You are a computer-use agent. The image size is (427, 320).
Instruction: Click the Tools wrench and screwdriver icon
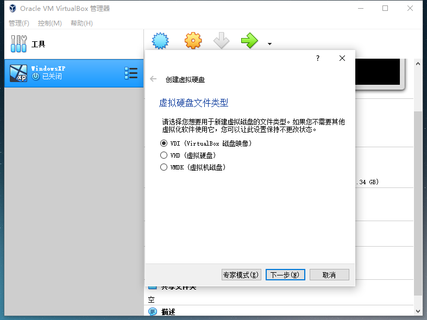[18, 44]
